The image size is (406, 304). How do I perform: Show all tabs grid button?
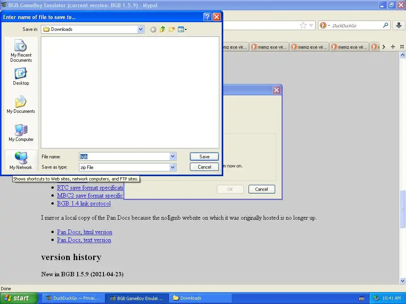[x=402, y=47]
